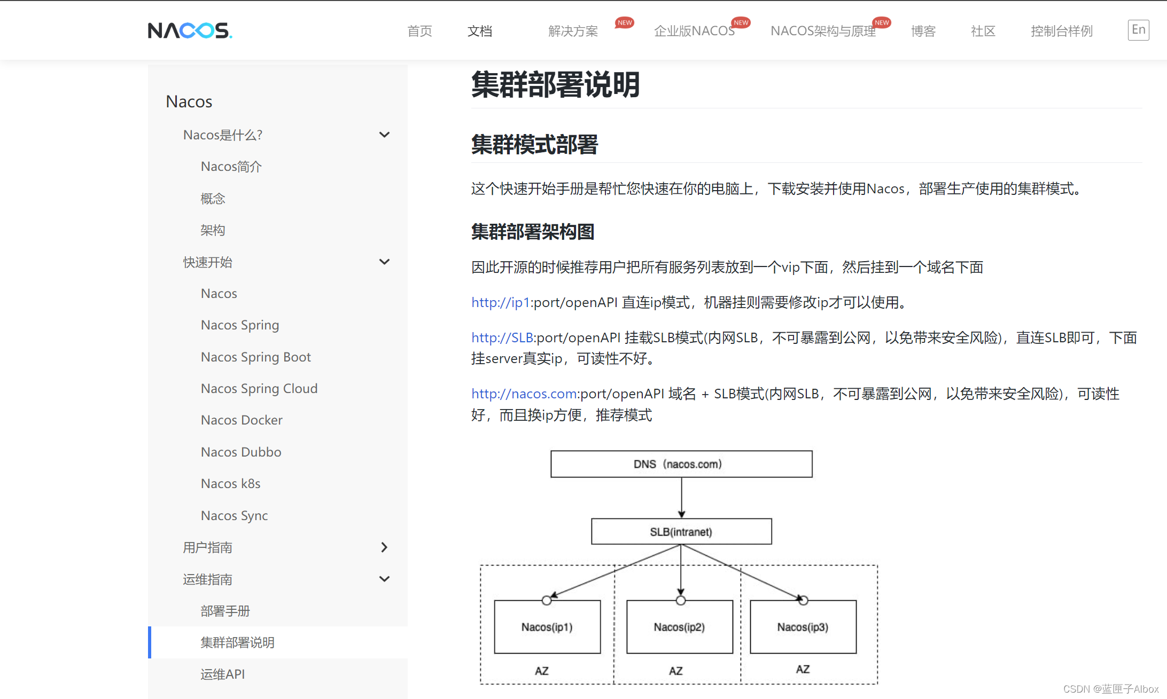Image resolution: width=1167 pixels, height=699 pixels.
Task: Open 集群部署说明 sidebar page
Action: (237, 642)
